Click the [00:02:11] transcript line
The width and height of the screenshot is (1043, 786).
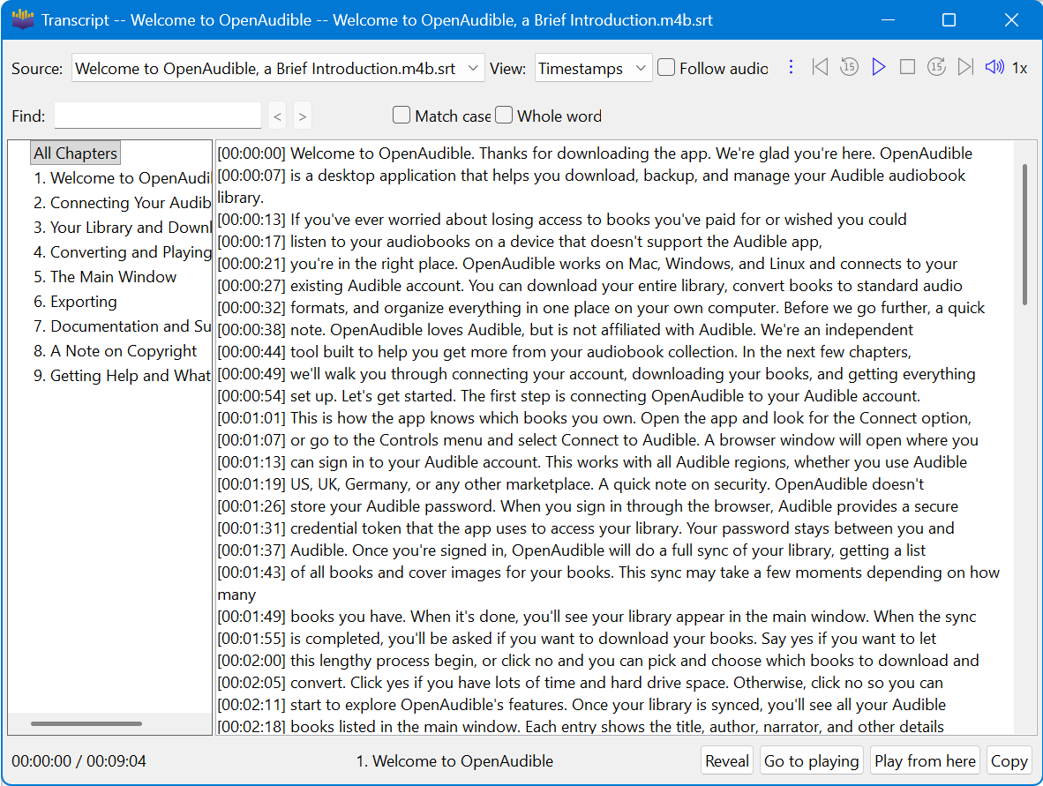click(582, 704)
